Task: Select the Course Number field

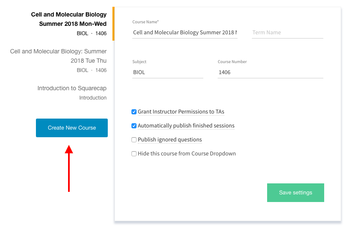Action: tap(270, 72)
